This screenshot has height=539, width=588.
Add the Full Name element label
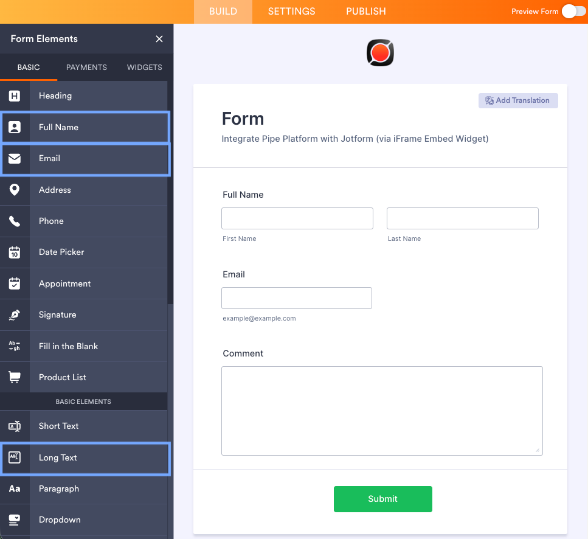click(x=58, y=127)
